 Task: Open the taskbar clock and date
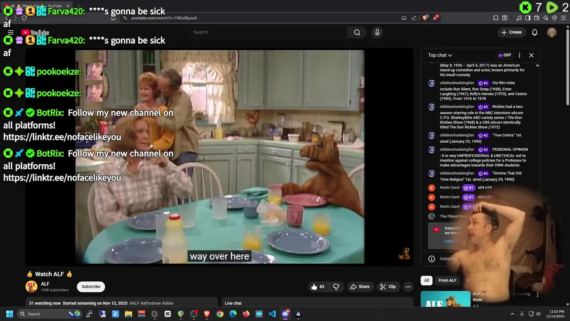tap(556, 314)
